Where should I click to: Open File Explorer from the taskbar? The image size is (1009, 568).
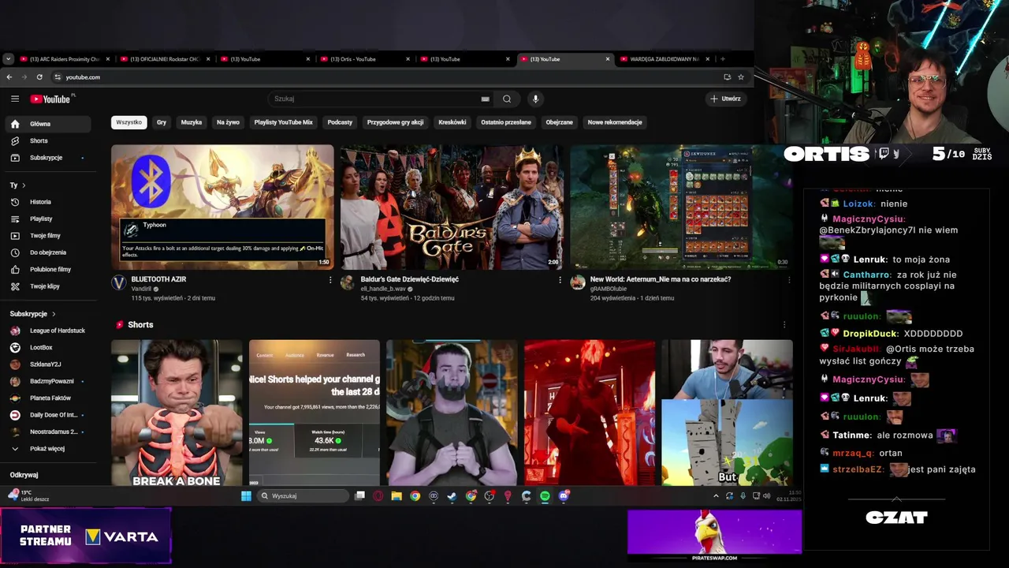point(397,496)
